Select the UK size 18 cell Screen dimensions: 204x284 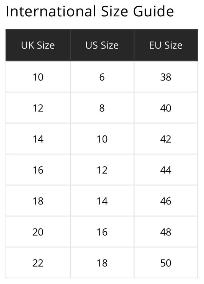[x=38, y=201]
